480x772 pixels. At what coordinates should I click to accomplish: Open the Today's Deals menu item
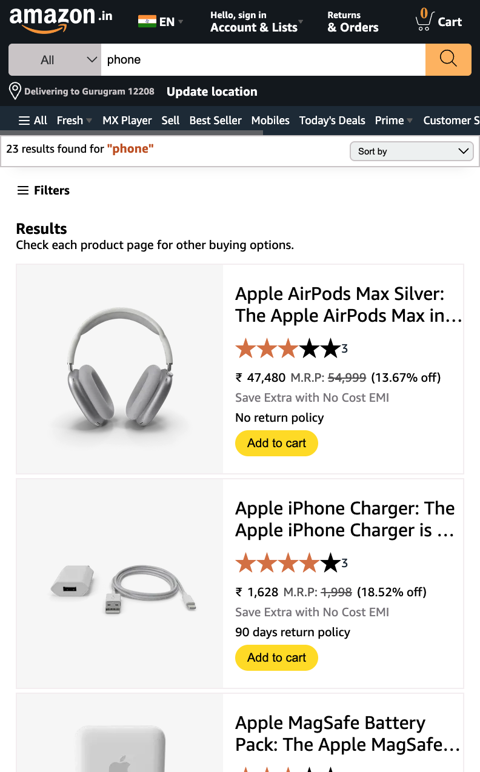332,120
